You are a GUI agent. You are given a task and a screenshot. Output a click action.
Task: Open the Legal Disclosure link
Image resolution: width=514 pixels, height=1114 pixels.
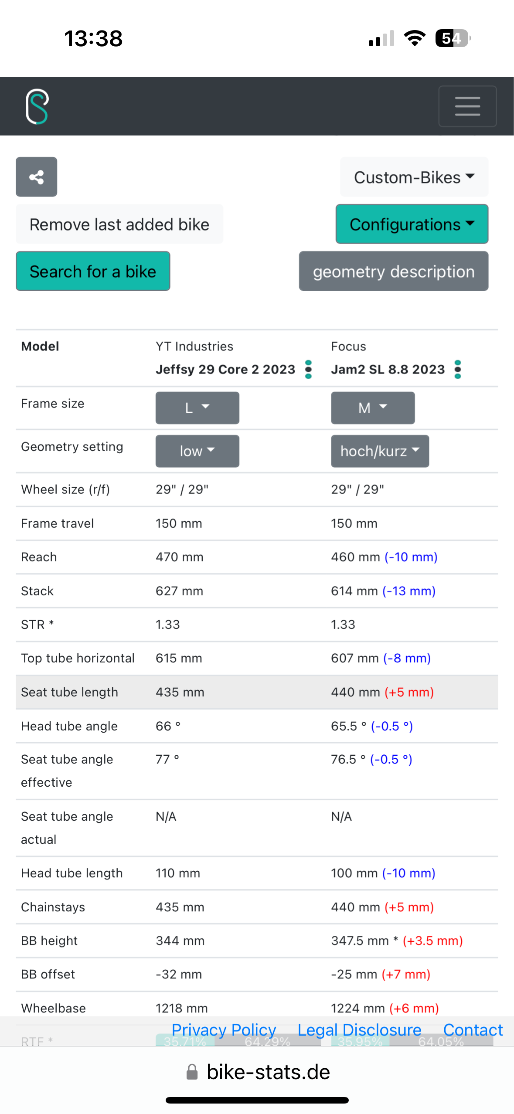pyautogui.click(x=359, y=1029)
